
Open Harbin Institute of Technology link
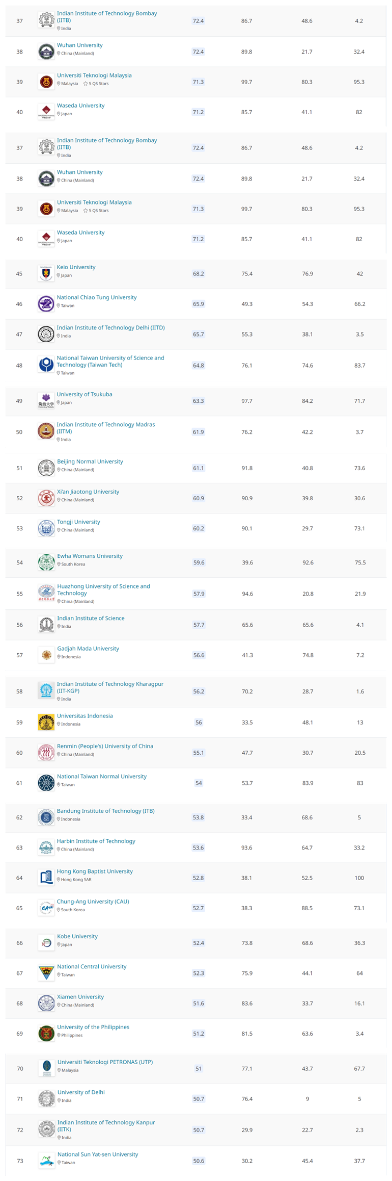tap(96, 841)
